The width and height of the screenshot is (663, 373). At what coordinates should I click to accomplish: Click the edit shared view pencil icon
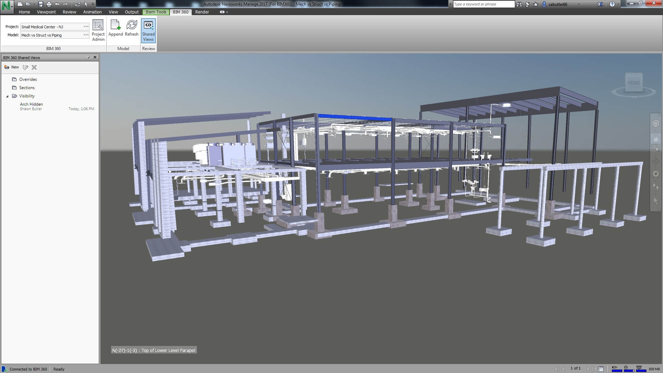pos(25,67)
